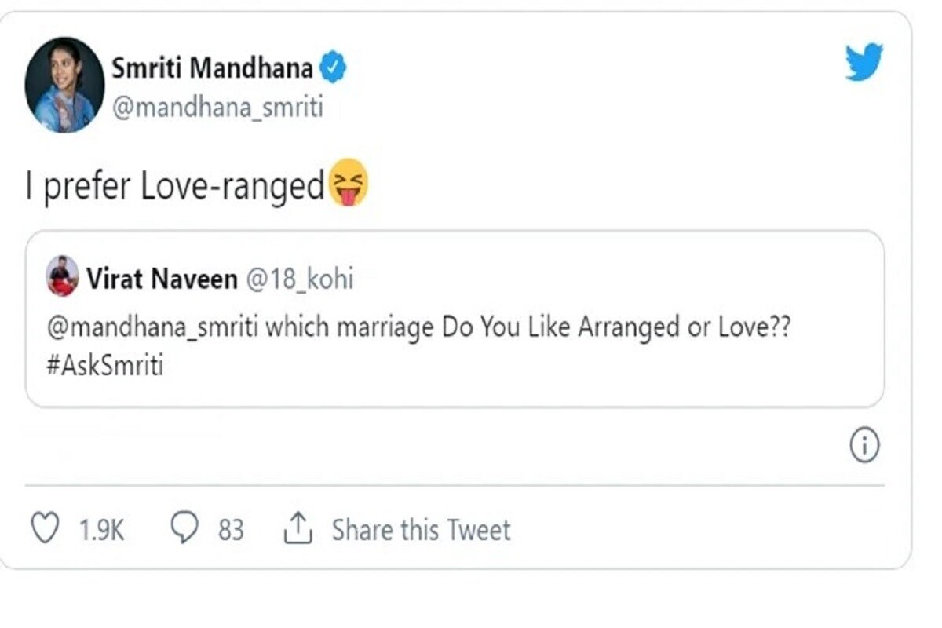This screenshot has width=942, height=628.
Task: Like the tweet with the heart icon
Action: pos(45,530)
